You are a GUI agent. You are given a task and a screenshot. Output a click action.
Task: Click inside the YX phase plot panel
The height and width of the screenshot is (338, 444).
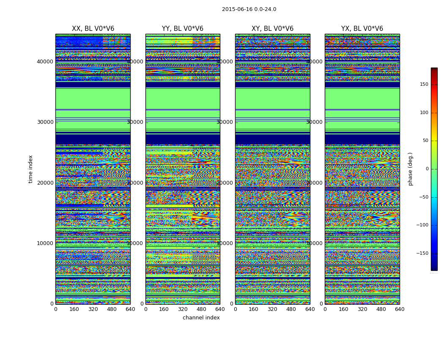pos(362,169)
